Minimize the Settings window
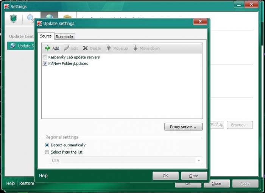 click(239, 5)
